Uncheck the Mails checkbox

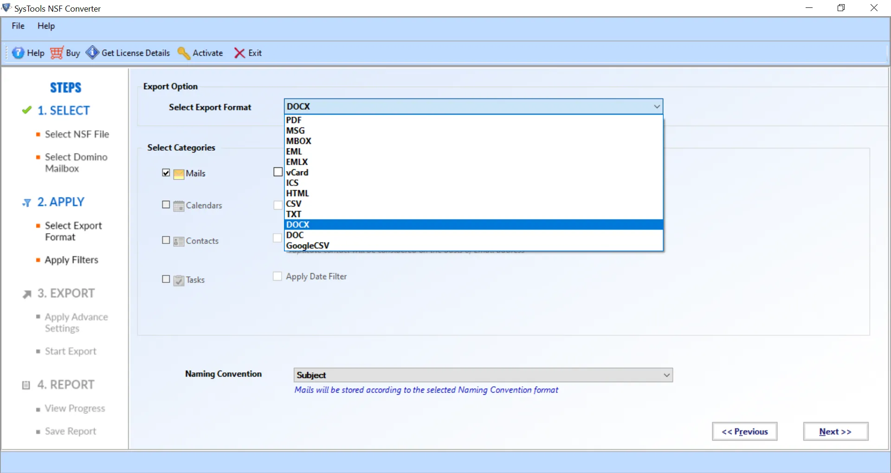(x=166, y=173)
